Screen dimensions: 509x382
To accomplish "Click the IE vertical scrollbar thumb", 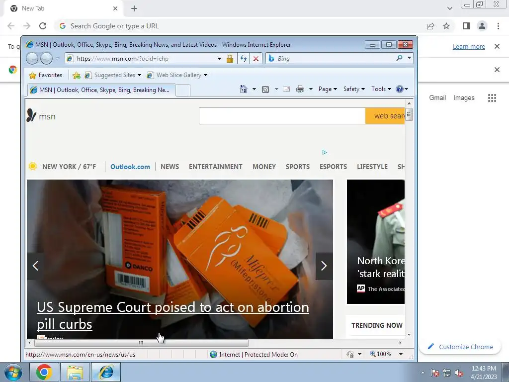I will pos(409,115).
